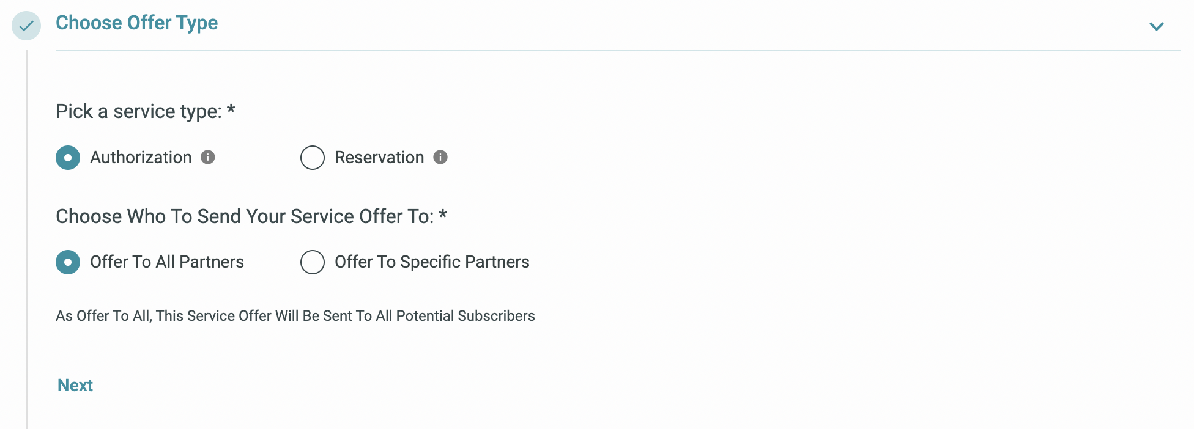Click the asterisk after Service Offer To
Screen dimensions: 1194x429
(x=443, y=215)
